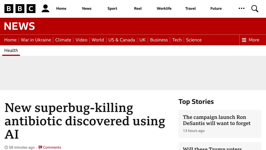266x150 pixels.
Task: Select War in Ukraine section
Action: [x=36, y=40]
